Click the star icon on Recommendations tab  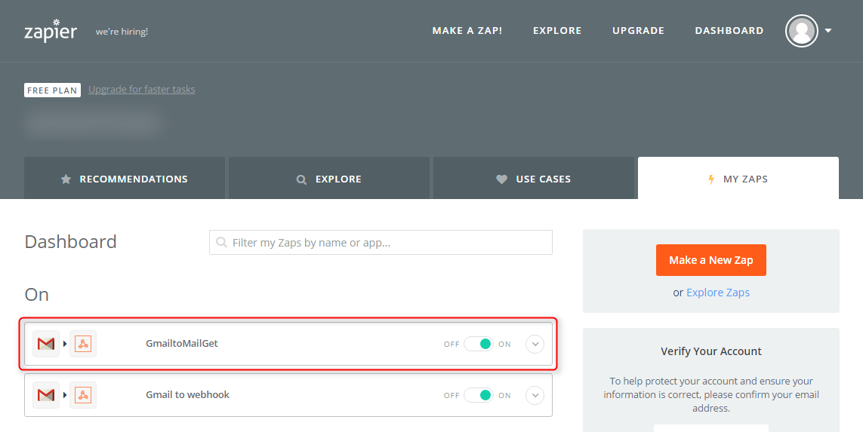pos(66,179)
